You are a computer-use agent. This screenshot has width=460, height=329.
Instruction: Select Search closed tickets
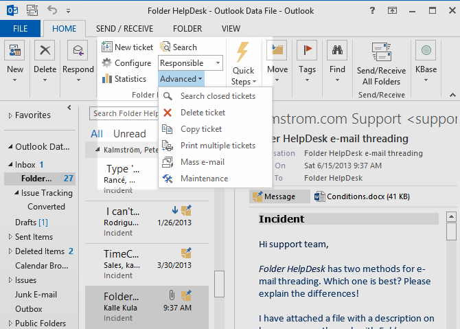[x=215, y=96]
